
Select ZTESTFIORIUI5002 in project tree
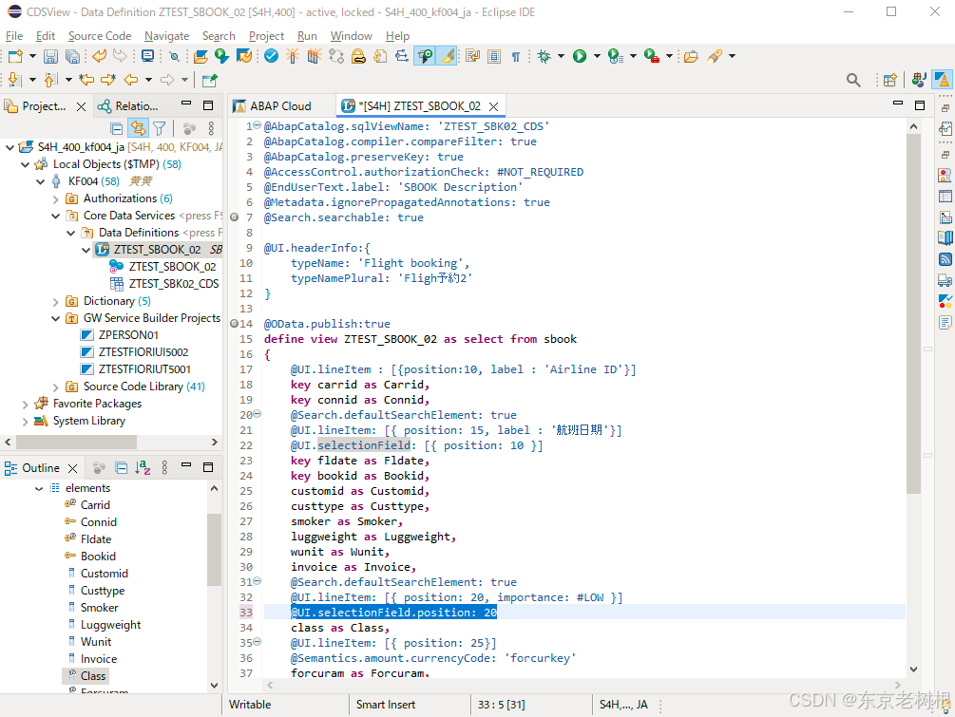143,351
